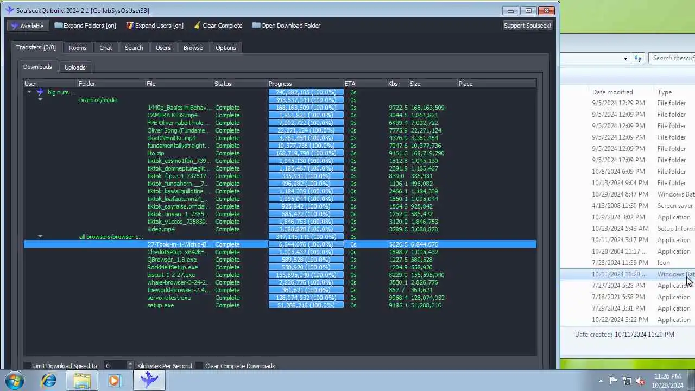Viewport: 695px width, 391px height.
Task: Open the Windows Start menu orb
Action: [15, 380]
